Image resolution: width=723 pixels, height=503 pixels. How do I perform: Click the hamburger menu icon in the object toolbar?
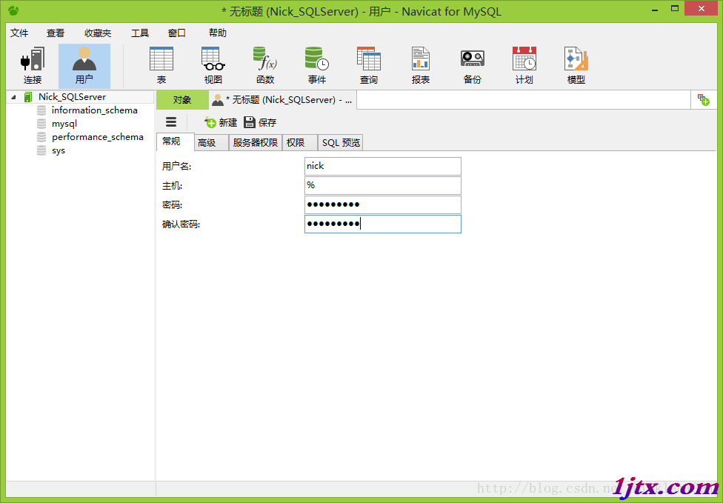click(x=171, y=121)
